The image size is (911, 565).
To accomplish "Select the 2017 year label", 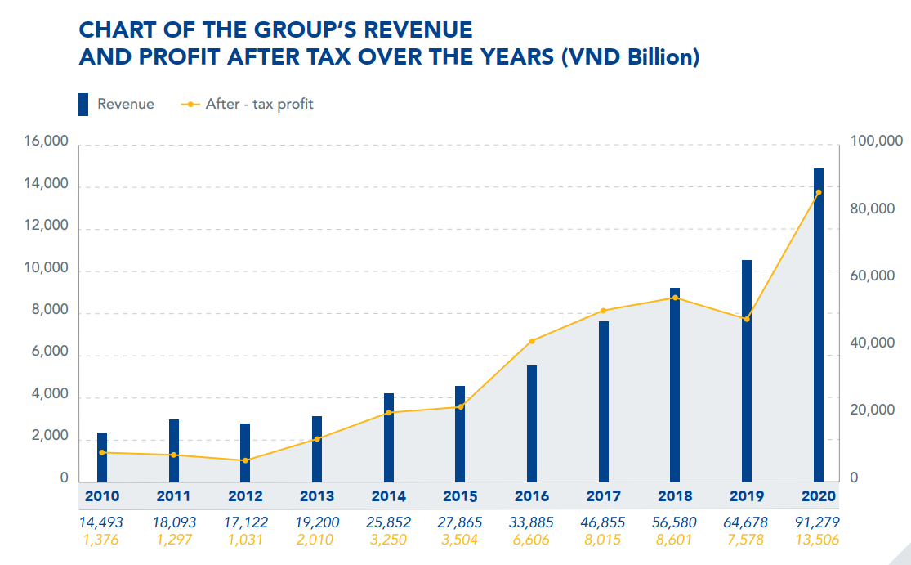I will pyautogui.click(x=603, y=496).
